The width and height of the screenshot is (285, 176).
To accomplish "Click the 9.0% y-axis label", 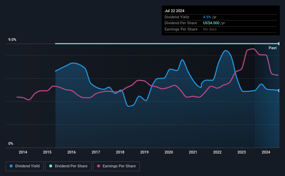I will [x=12, y=39].
